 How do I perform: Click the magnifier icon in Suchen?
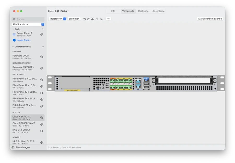14,19
